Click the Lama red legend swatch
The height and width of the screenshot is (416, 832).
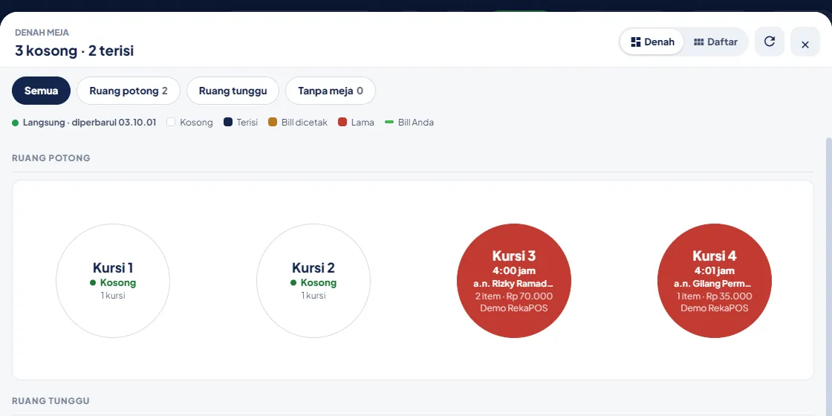(x=342, y=122)
